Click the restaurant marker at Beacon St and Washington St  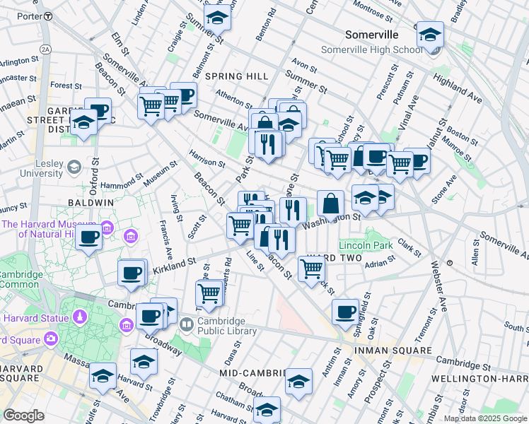click(281, 240)
